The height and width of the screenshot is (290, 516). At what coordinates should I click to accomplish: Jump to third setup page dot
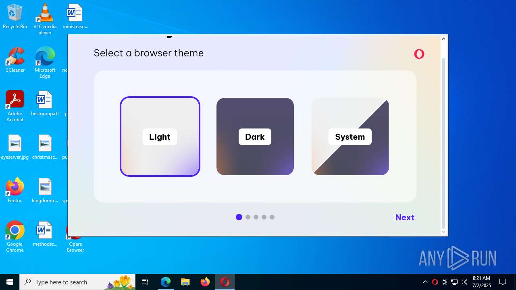[256, 217]
